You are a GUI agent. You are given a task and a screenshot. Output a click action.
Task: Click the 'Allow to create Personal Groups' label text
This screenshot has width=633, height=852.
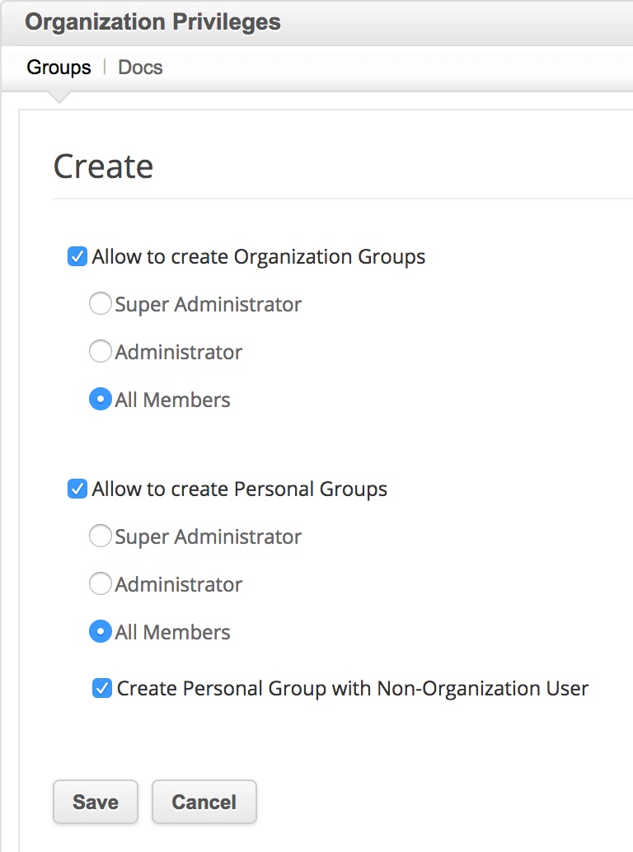coord(240,489)
